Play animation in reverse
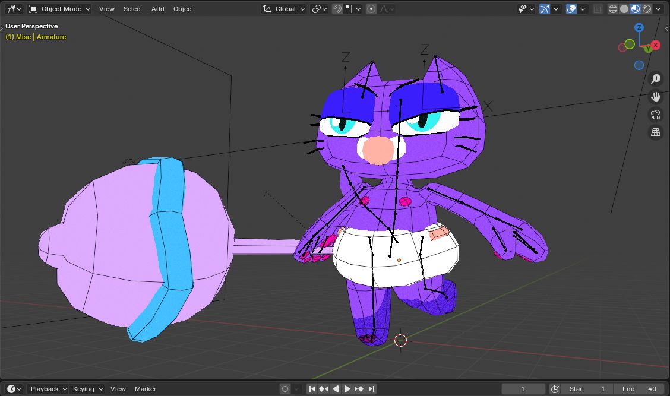Viewport: 670px width, 396px height. click(x=336, y=389)
